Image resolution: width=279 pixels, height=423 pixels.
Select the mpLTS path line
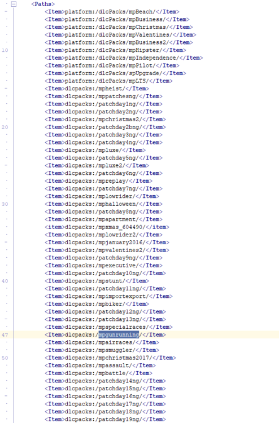pyautogui.click(x=108, y=81)
